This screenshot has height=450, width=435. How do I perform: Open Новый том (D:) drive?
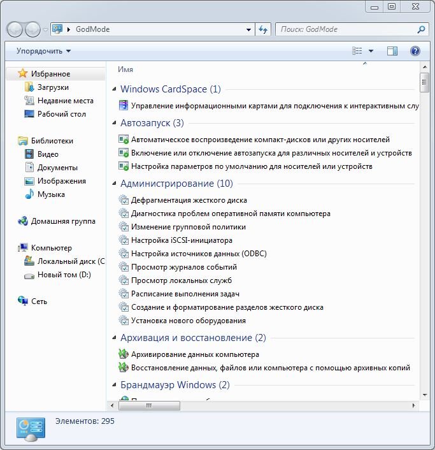pos(64,275)
